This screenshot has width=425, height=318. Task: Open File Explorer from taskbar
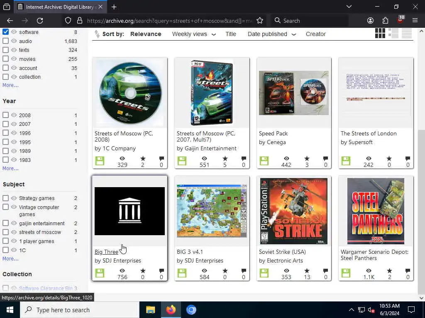[x=150, y=310]
